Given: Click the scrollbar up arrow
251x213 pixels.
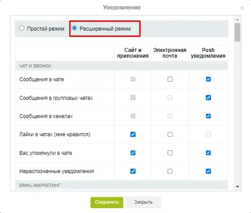Looking at the screenshot, I should (x=237, y=20).
